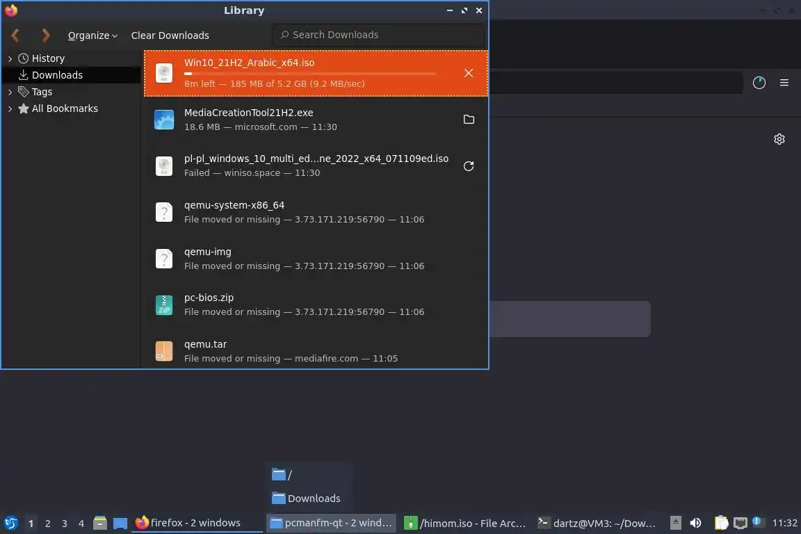
Task: Click the show desktop taskbar icon
Action: tap(120, 523)
